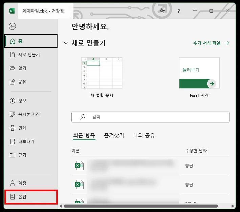Click the back arrow circle icon
Viewport: 240px width, 212px height.
pos(12,26)
